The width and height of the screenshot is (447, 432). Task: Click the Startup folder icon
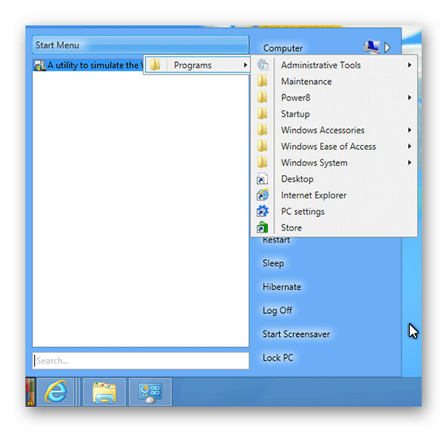click(x=262, y=113)
